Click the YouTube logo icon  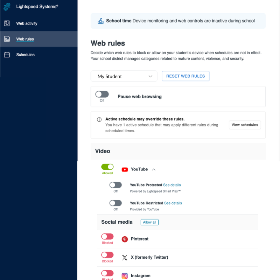[x=125, y=169]
